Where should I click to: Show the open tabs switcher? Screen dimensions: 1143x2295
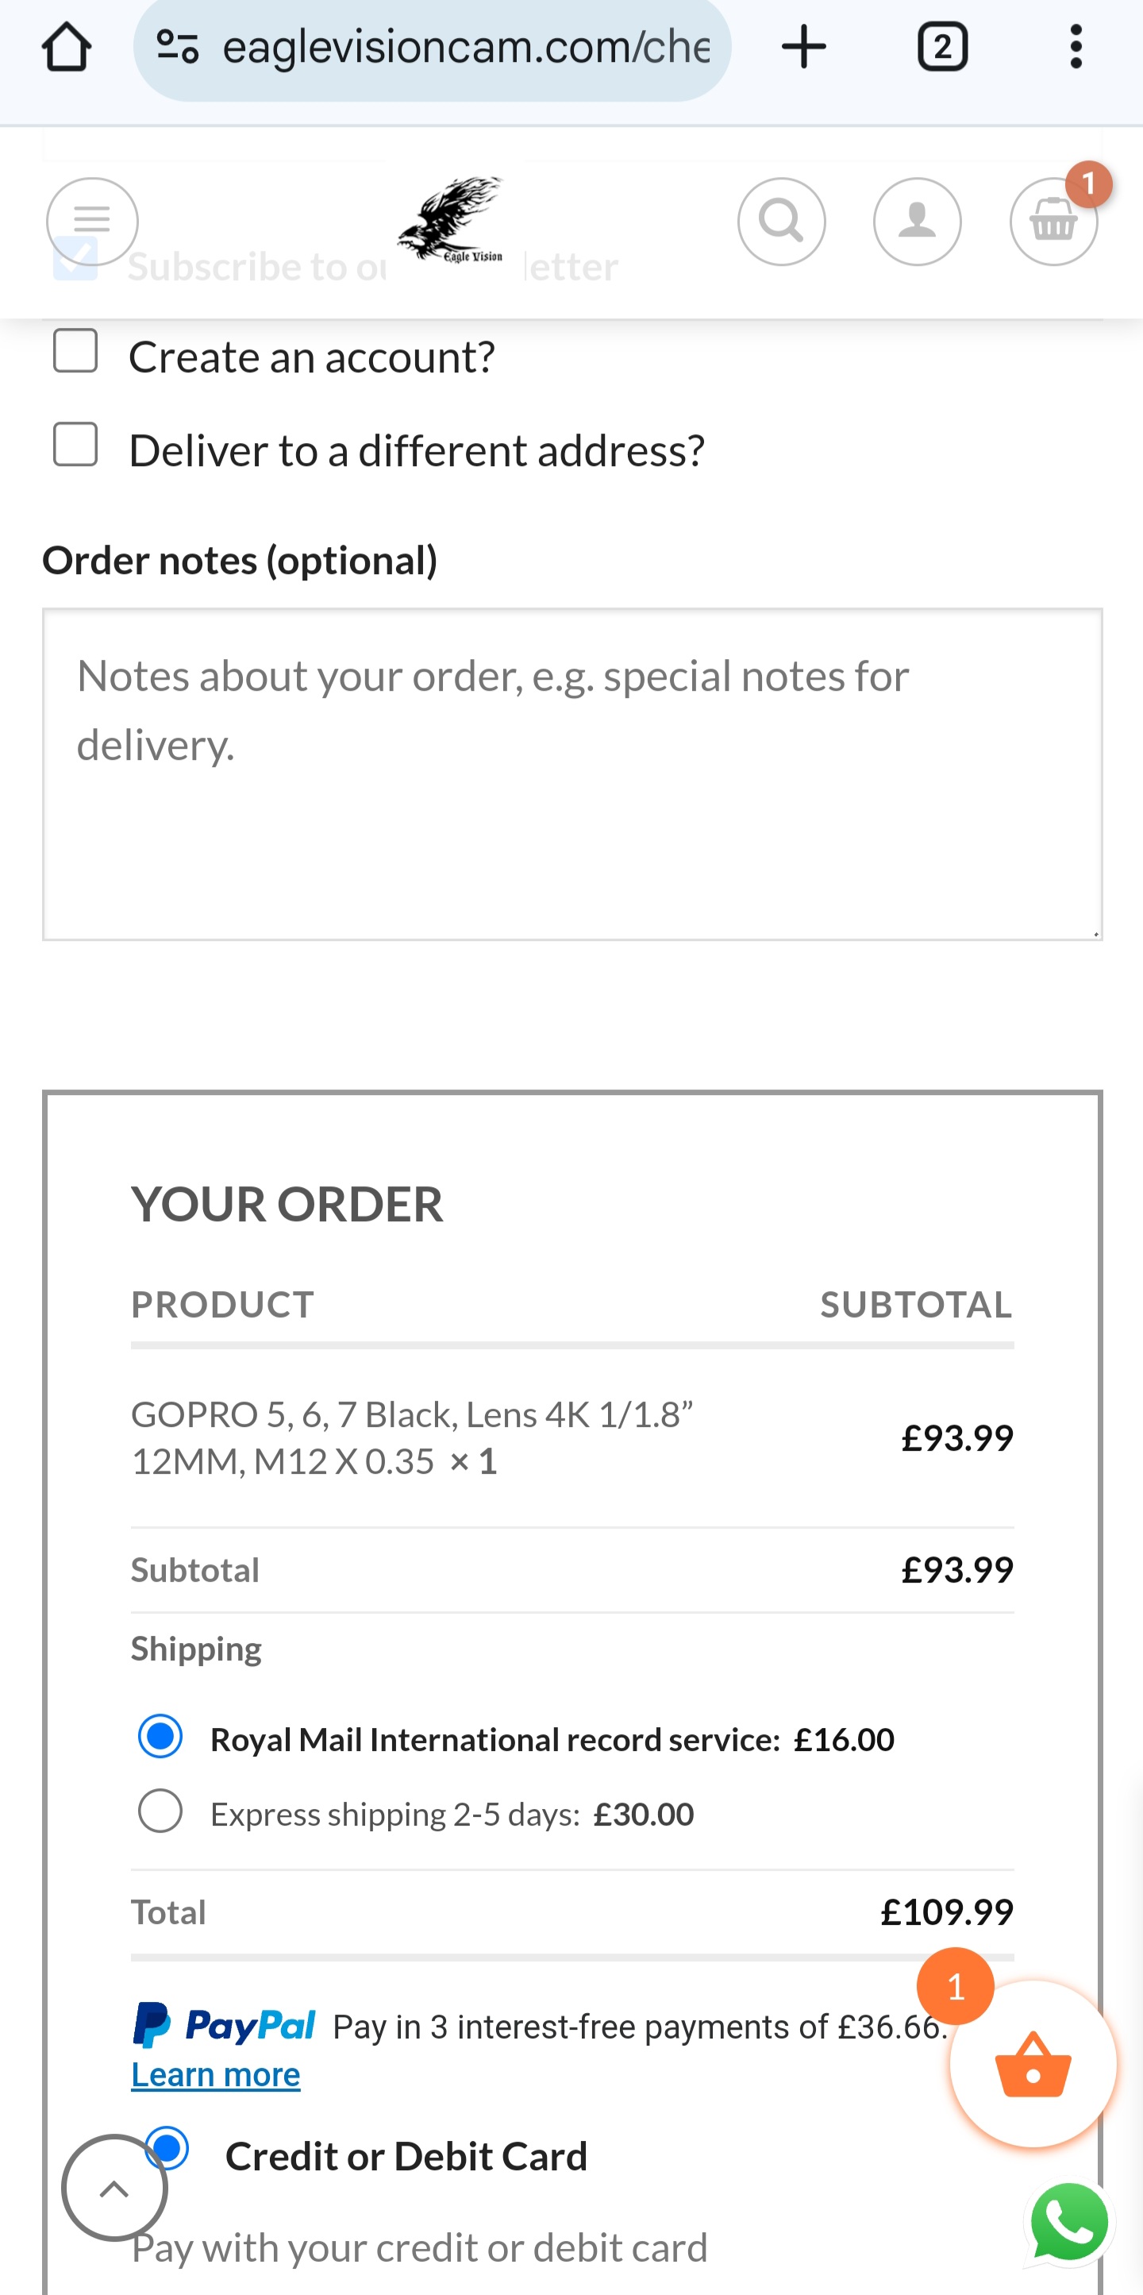[943, 46]
